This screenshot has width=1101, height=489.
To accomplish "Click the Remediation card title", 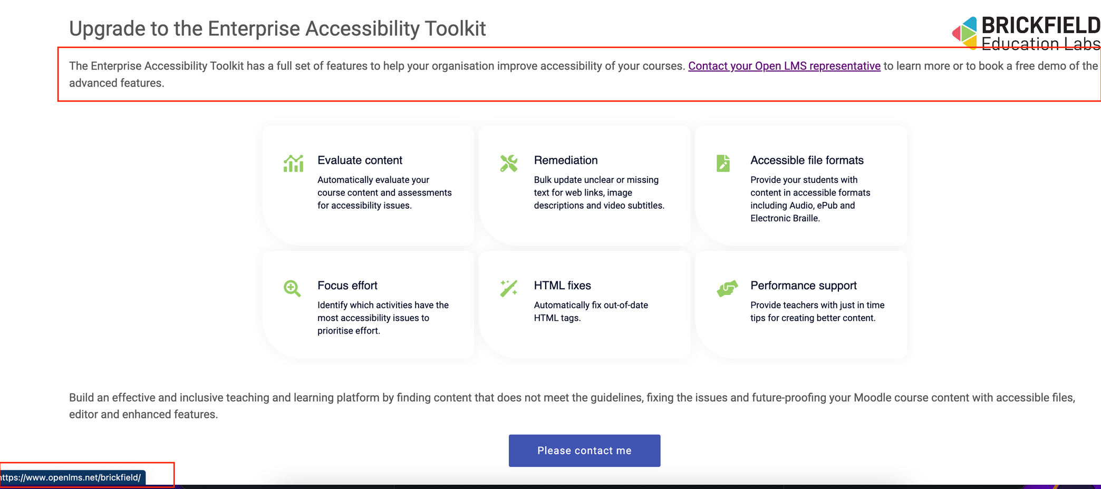I will click(566, 160).
